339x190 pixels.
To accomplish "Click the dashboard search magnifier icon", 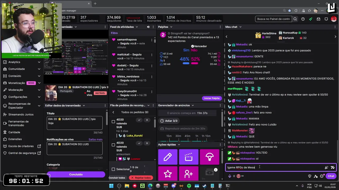I will click(295, 19).
